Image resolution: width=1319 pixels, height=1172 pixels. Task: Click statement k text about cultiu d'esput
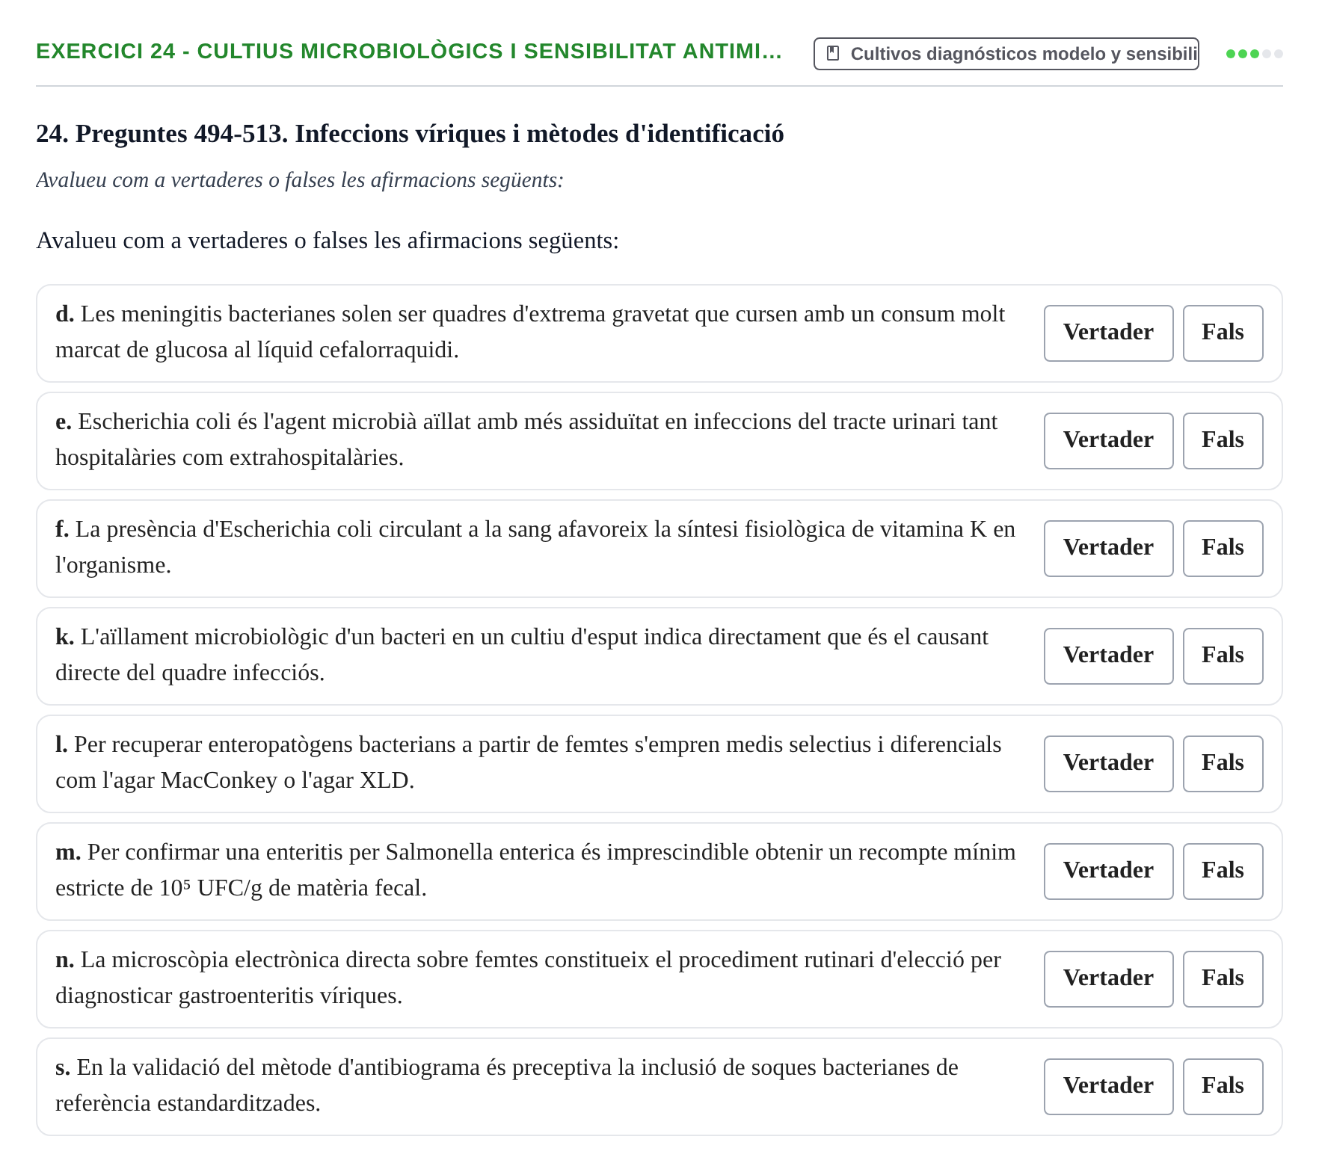522,655
